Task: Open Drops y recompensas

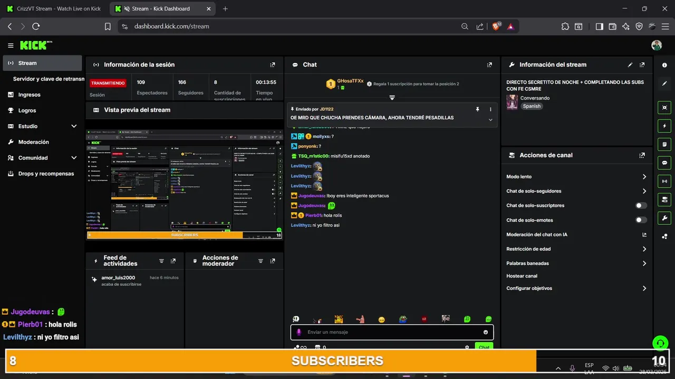Action: pyautogui.click(x=42, y=174)
